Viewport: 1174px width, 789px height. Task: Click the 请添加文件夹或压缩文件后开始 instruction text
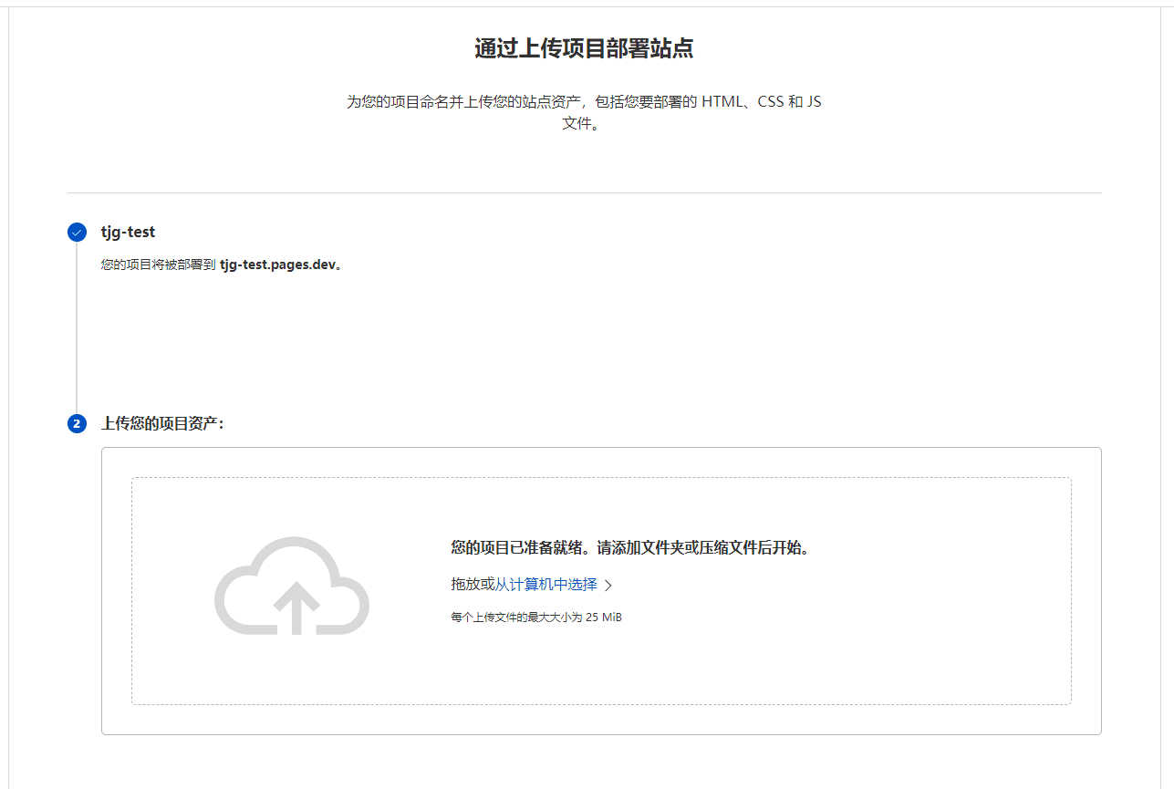(702, 548)
